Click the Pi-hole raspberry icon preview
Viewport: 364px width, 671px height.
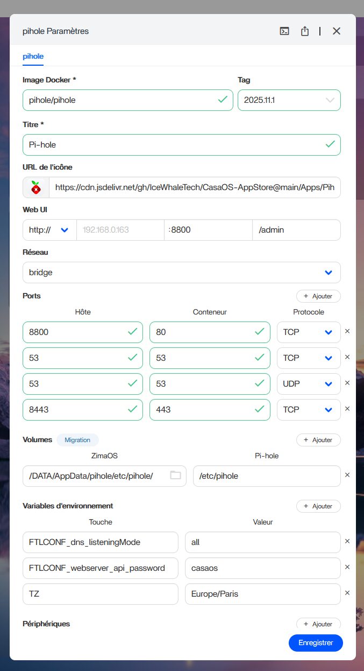[35, 187]
